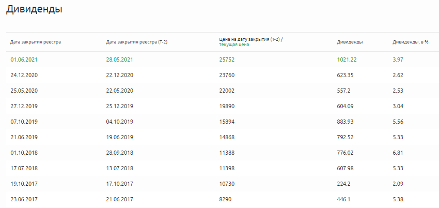Click the yield percentage 6.81

click(x=398, y=153)
